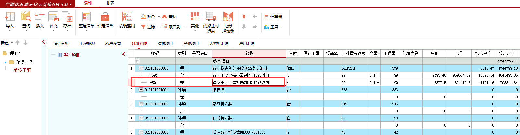
Task: Switch to the 措施项目 tab
Action: point(165,43)
